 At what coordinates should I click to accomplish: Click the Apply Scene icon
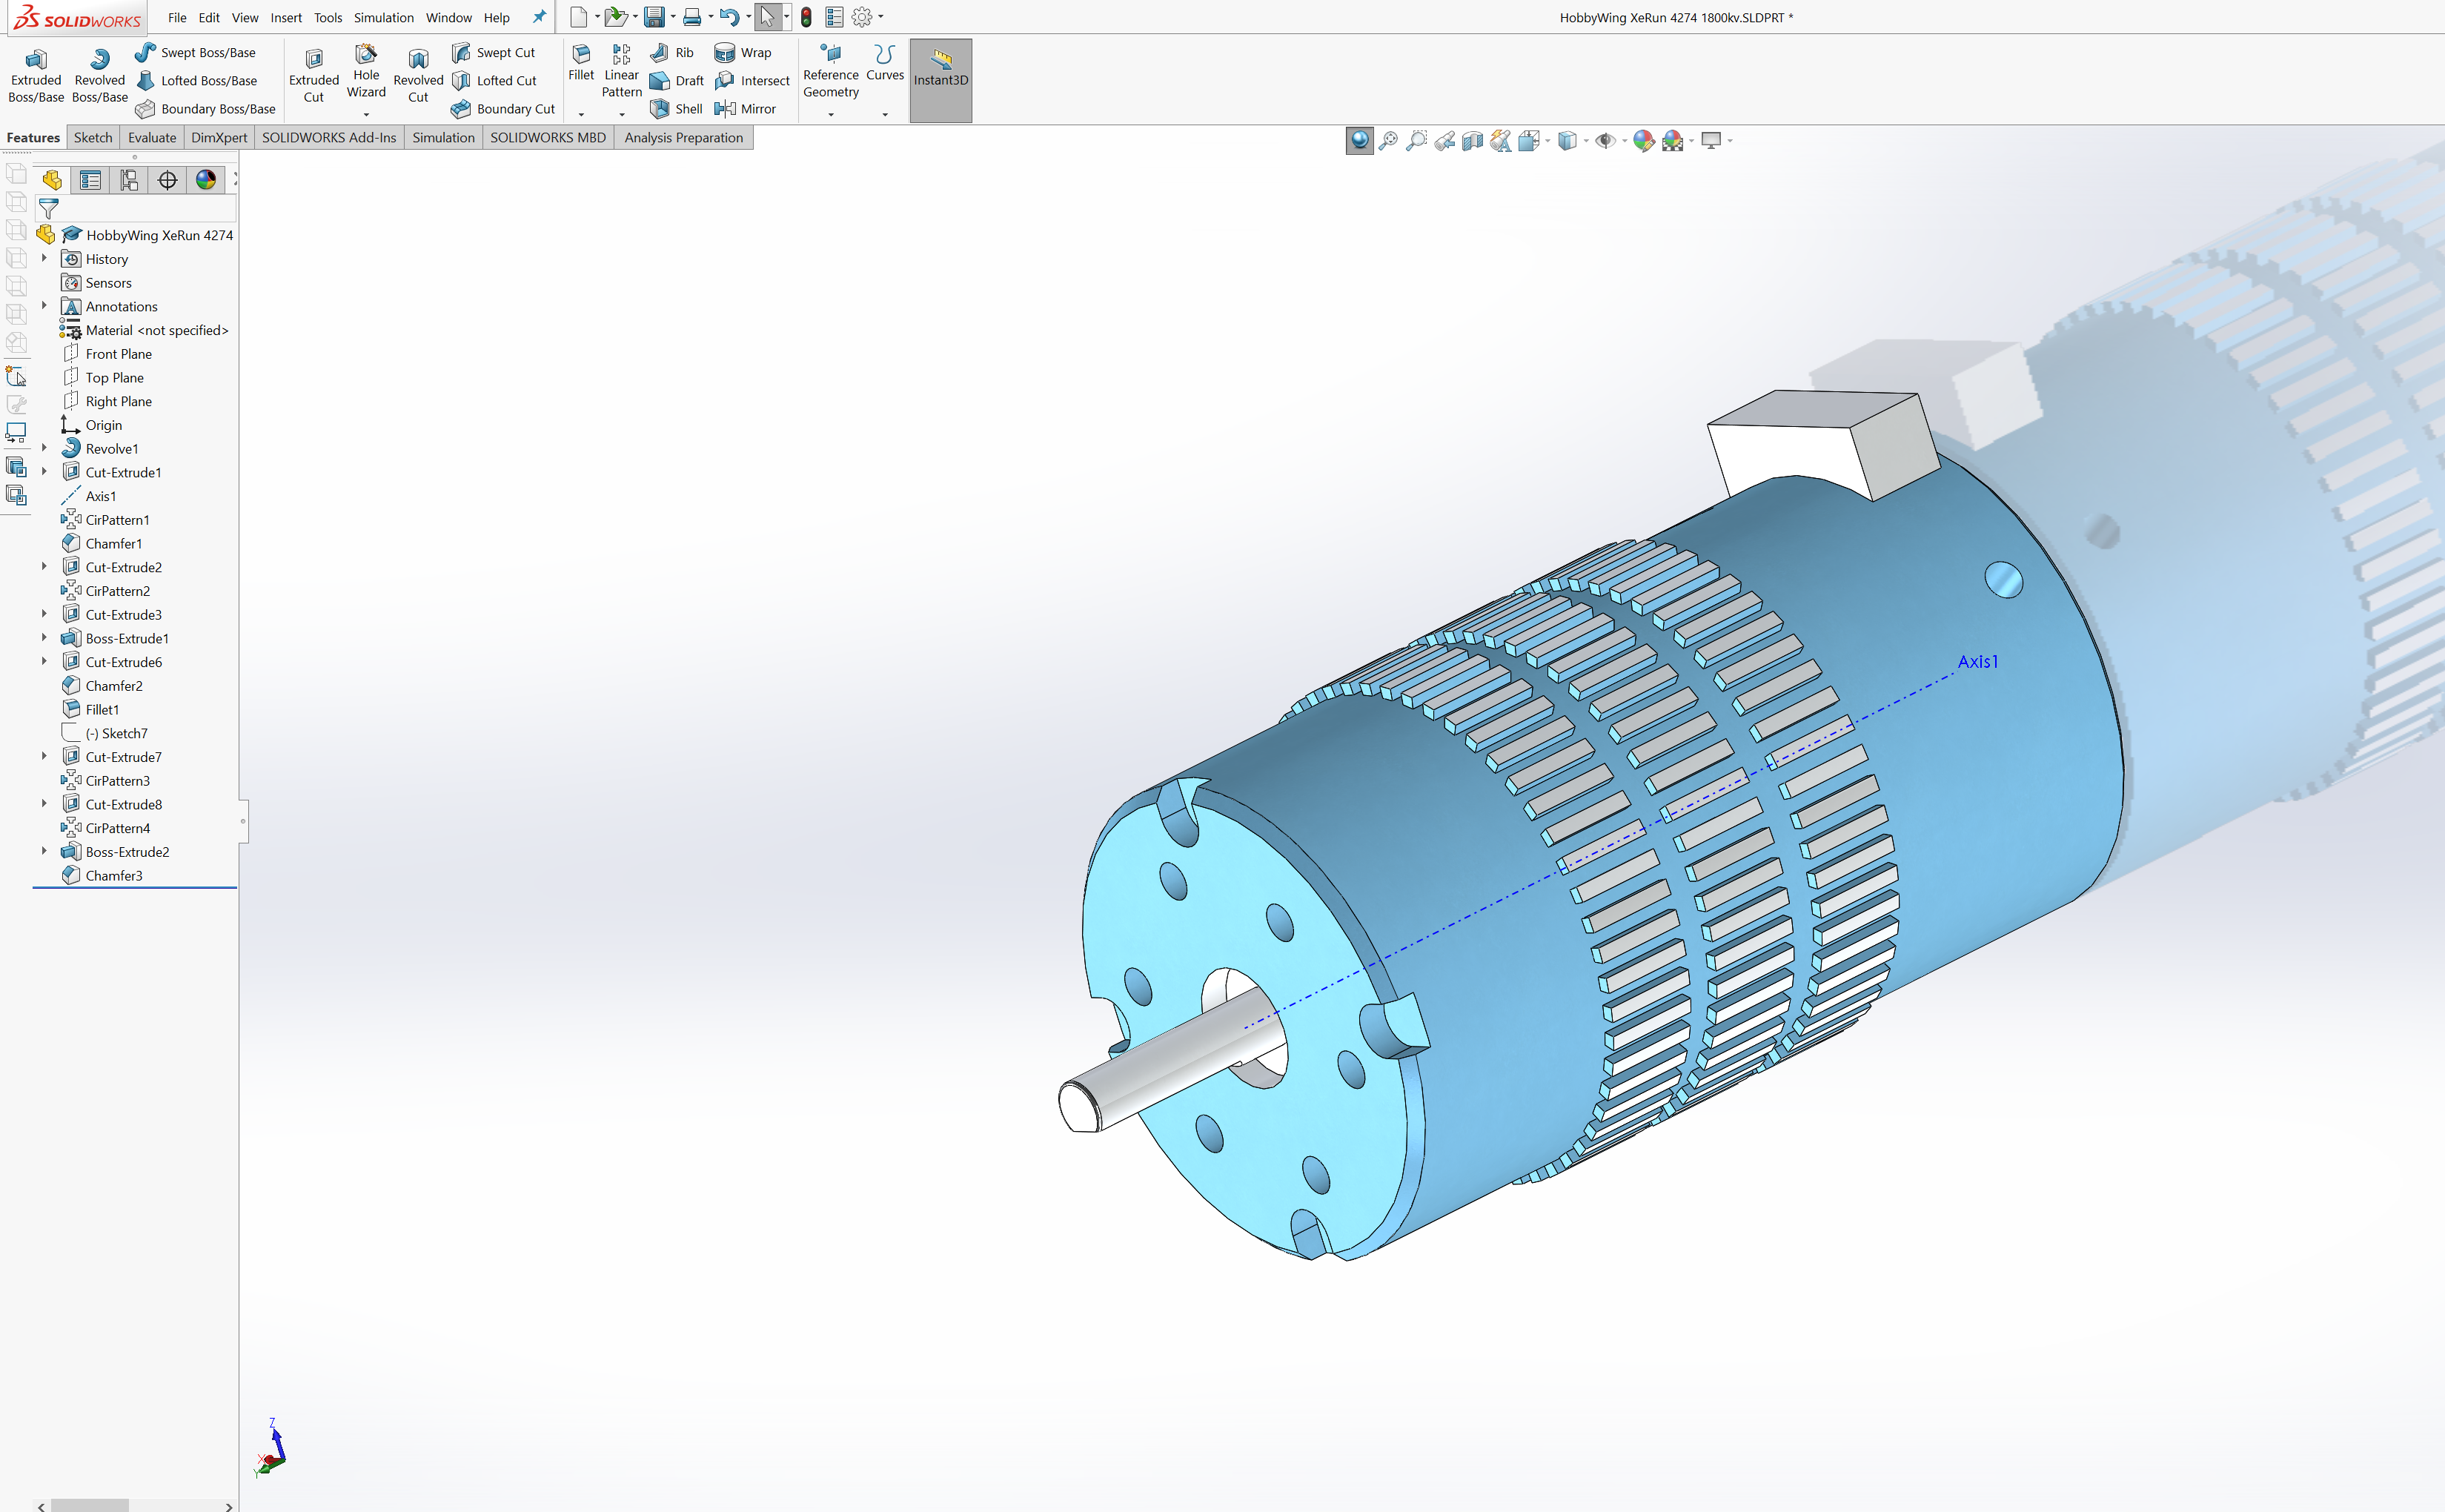pos(1672,141)
